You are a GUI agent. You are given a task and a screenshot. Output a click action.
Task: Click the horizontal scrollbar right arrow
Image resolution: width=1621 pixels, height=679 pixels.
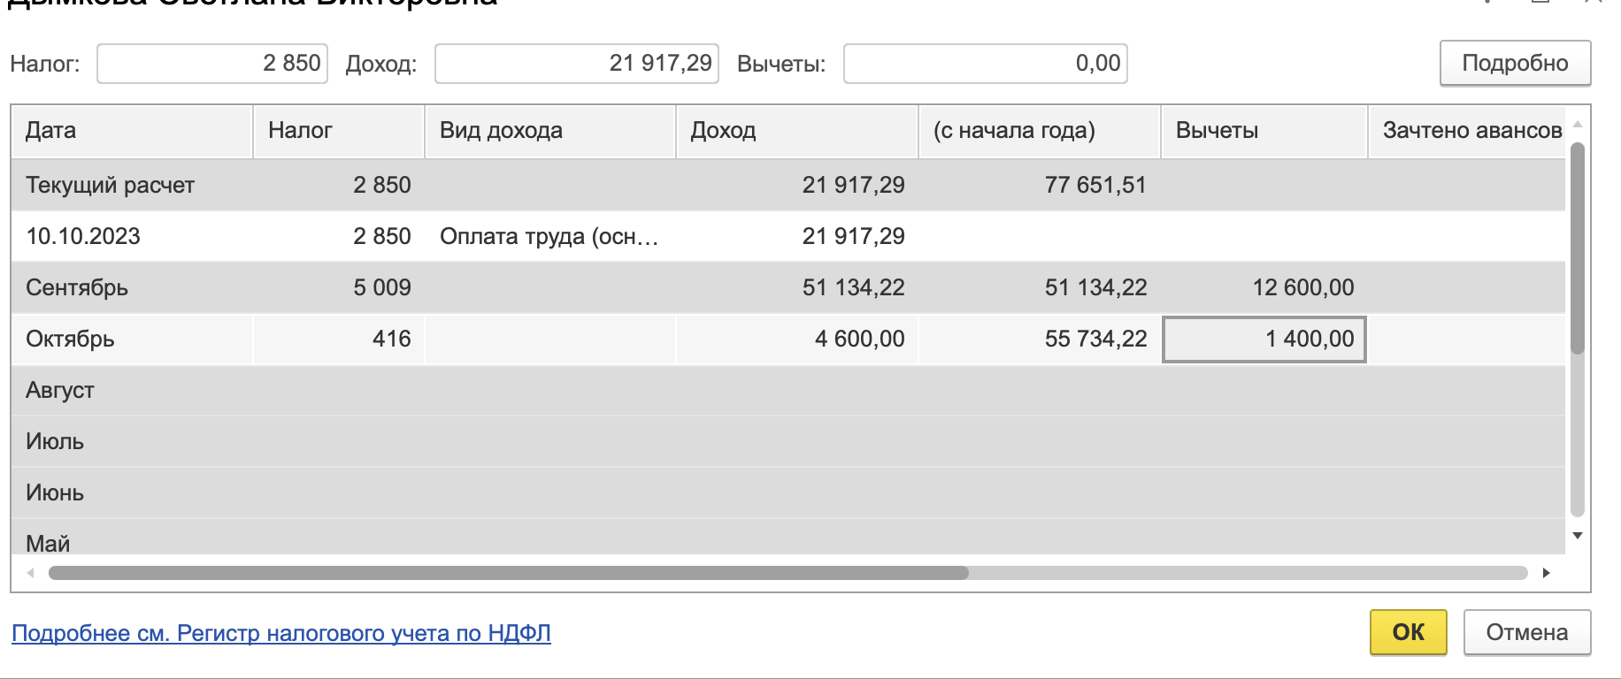coord(1546,573)
